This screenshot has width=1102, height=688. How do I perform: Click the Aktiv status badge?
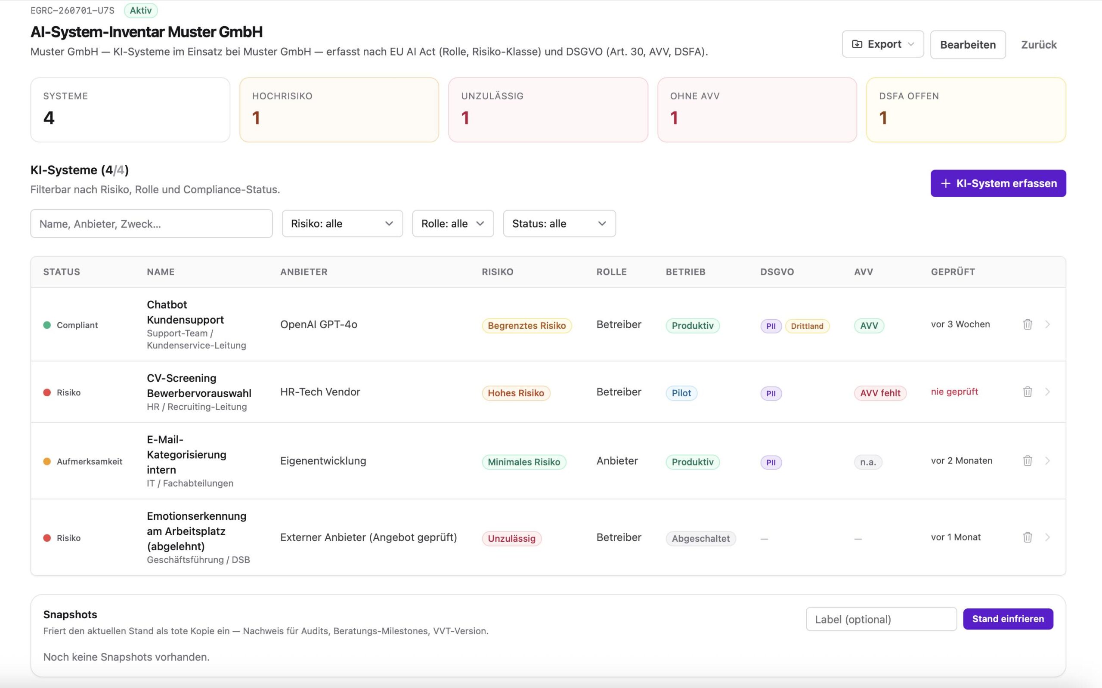141,10
